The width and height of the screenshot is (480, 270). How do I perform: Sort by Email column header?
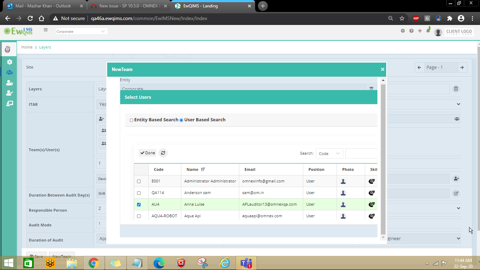coord(250,169)
